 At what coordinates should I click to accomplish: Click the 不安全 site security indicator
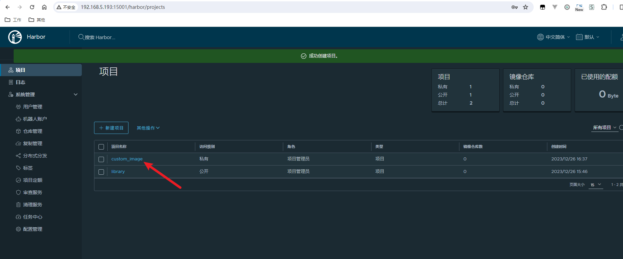(x=66, y=7)
